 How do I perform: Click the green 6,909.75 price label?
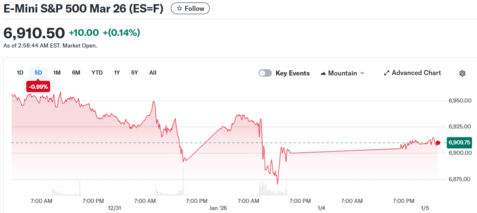click(459, 143)
